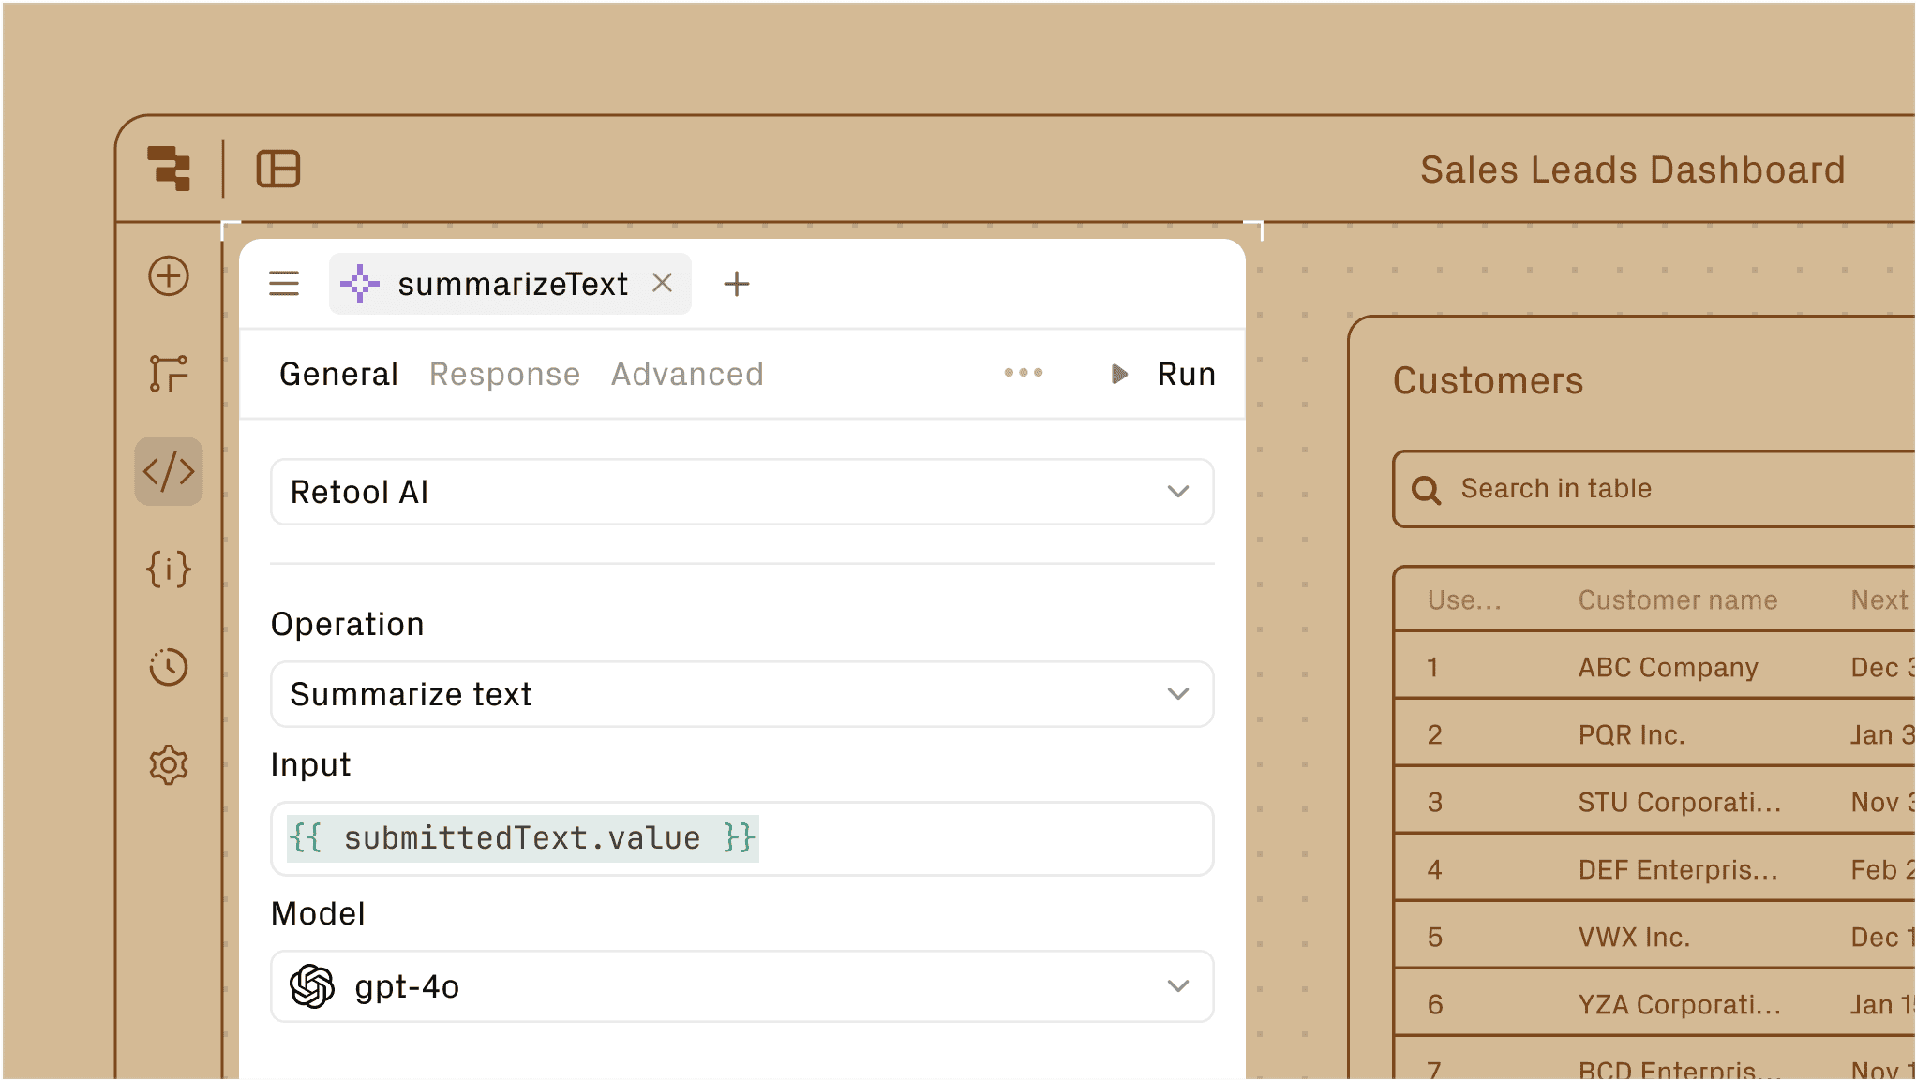Open the component tree sidebar icon
Viewport: 1916px width, 1080px height.
click(169, 374)
